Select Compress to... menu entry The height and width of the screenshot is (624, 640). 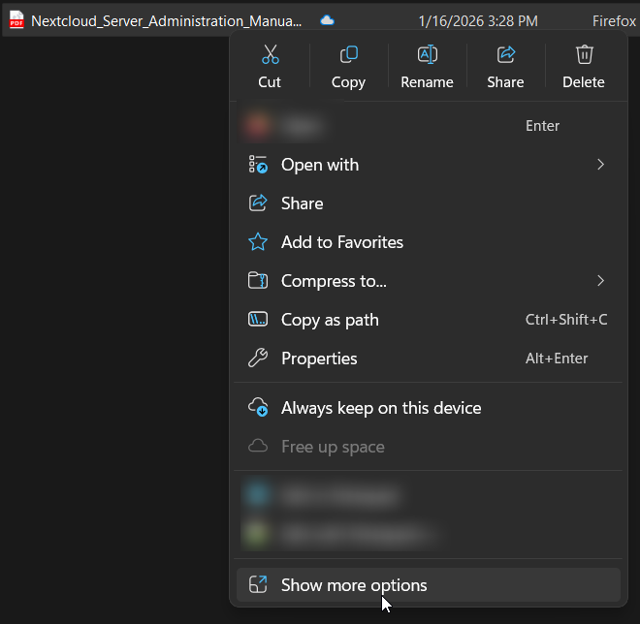[x=429, y=281]
